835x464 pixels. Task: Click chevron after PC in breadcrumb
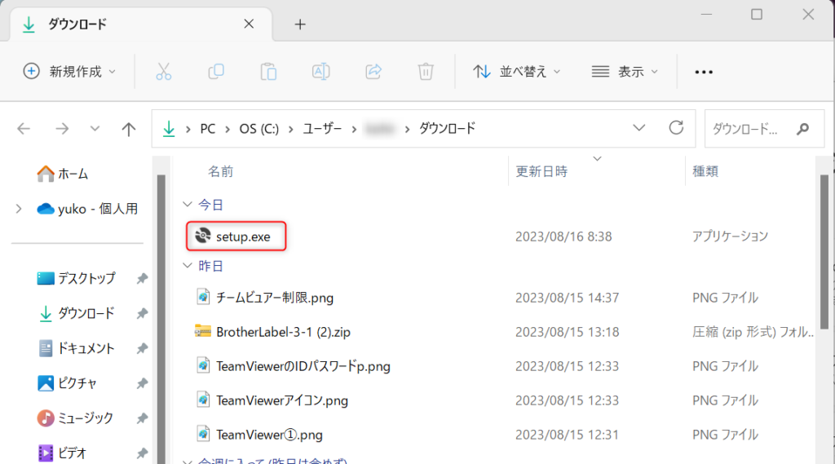[228, 129]
